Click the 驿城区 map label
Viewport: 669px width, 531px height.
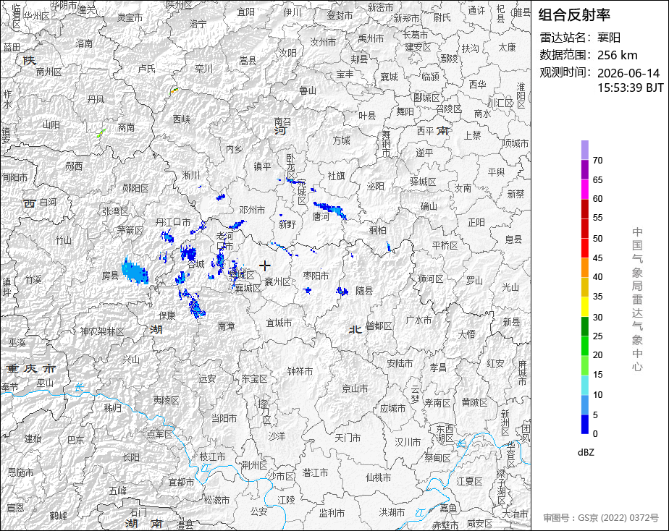coord(424,182)
